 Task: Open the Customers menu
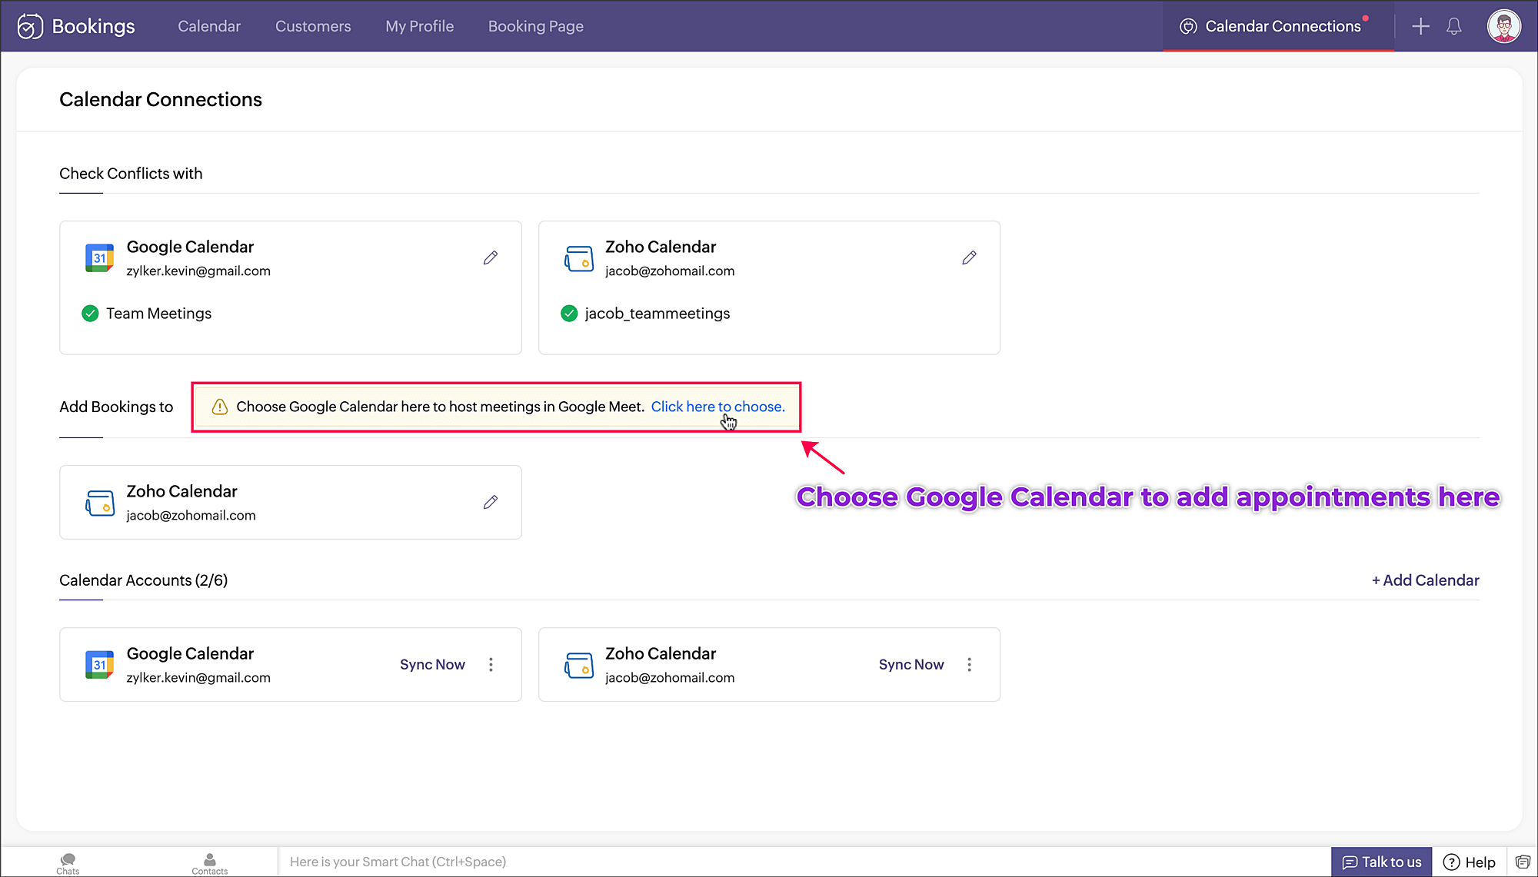pos(313,26)
